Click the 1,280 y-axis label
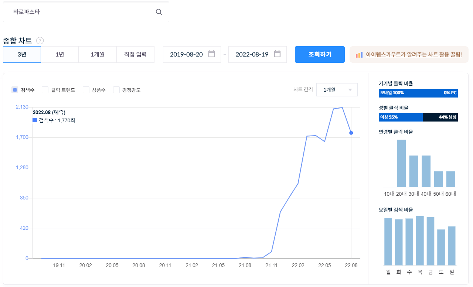 pos(22,168)
